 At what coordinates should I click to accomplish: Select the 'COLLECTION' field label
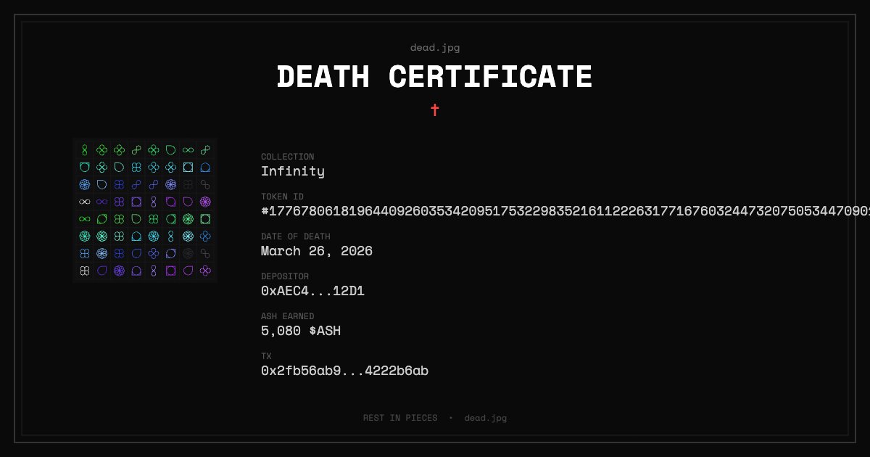pos(288,157)
